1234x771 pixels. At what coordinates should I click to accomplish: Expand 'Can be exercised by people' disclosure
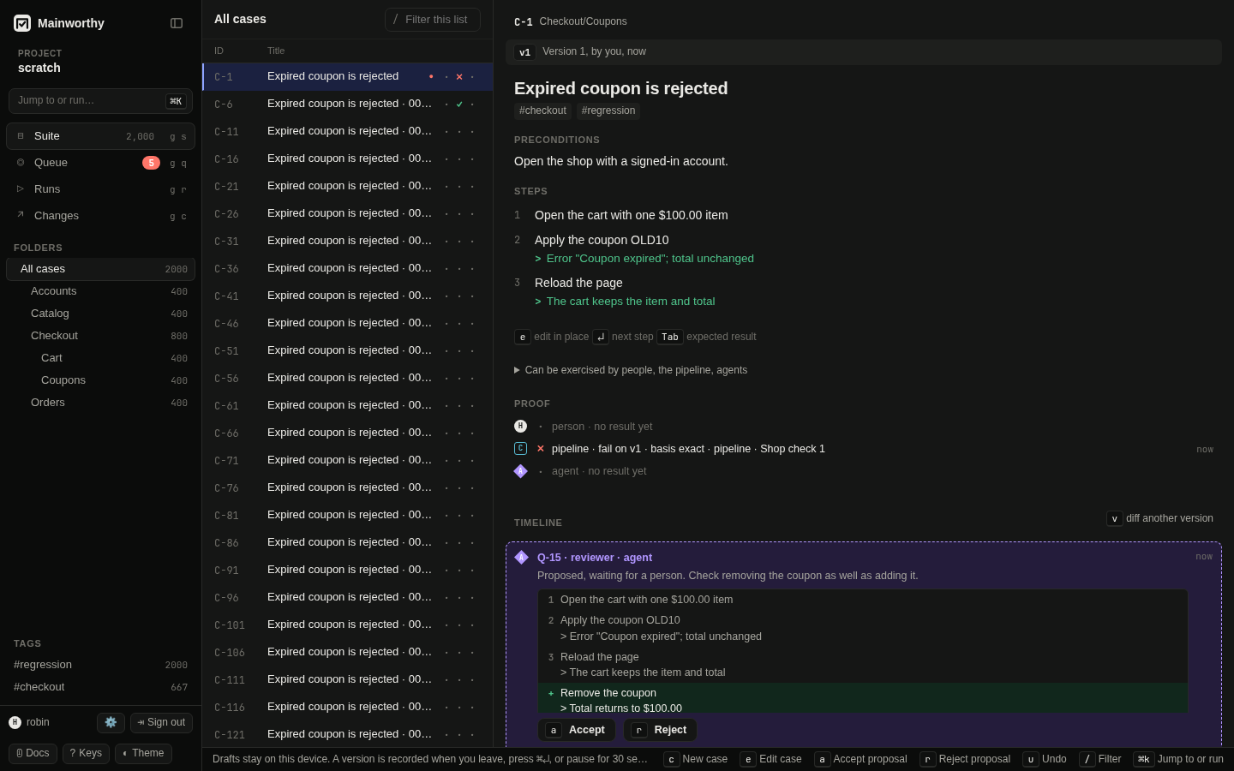(631, 370)
